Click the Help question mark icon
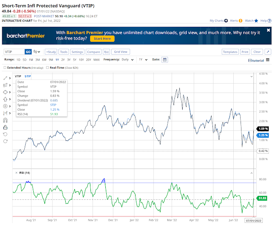273x225 pixels. click(x=269, y=20)
